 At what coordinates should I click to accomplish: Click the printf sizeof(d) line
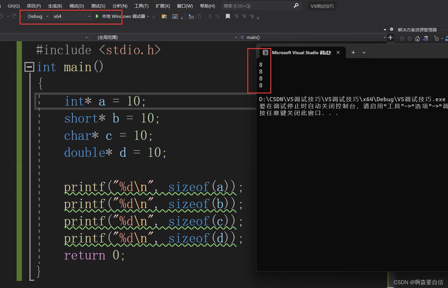[153, 239]
